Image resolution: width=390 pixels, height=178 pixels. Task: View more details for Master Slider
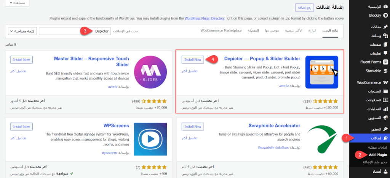click(x=18, y=71)
